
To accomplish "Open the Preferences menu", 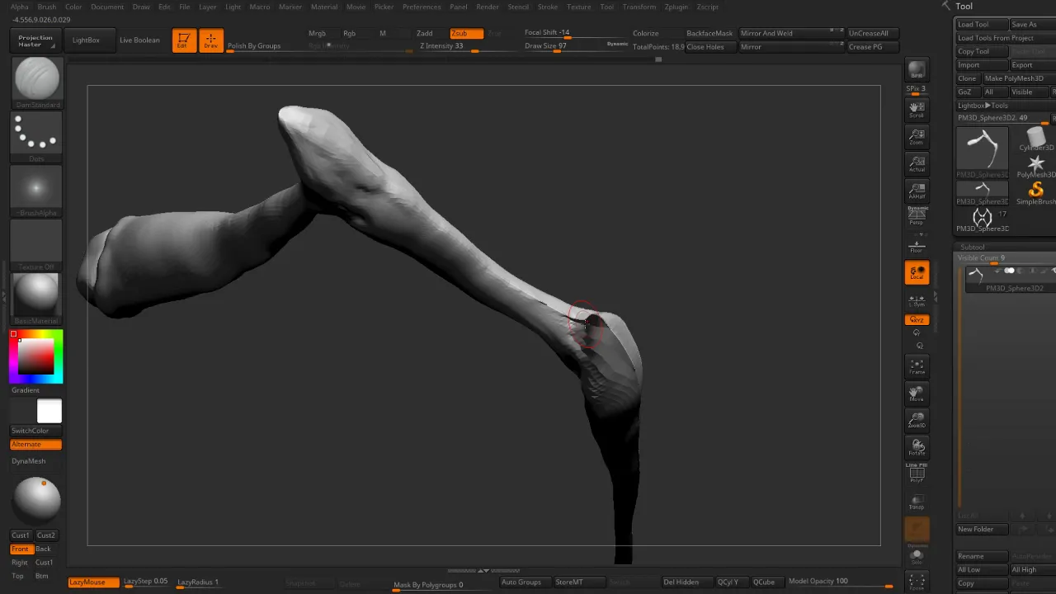I will pos(422,7).
